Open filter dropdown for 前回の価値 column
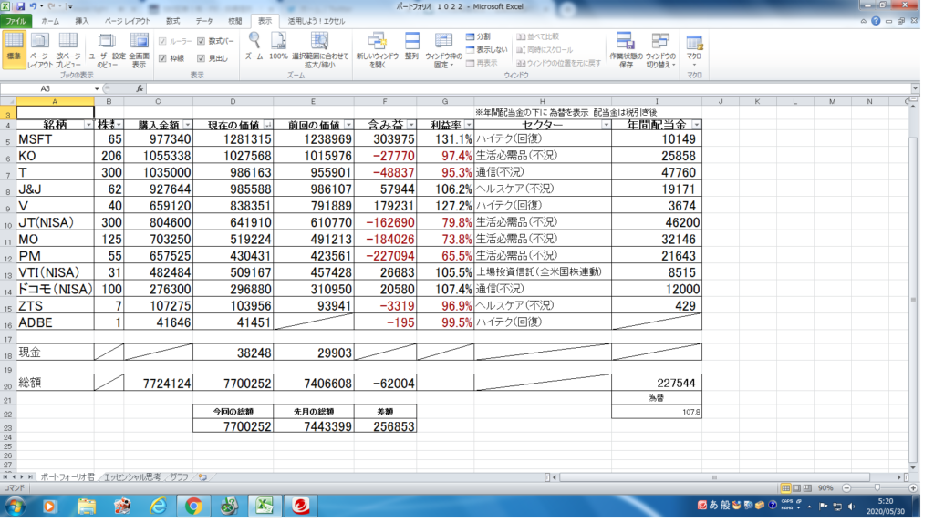 coord(348,125)
